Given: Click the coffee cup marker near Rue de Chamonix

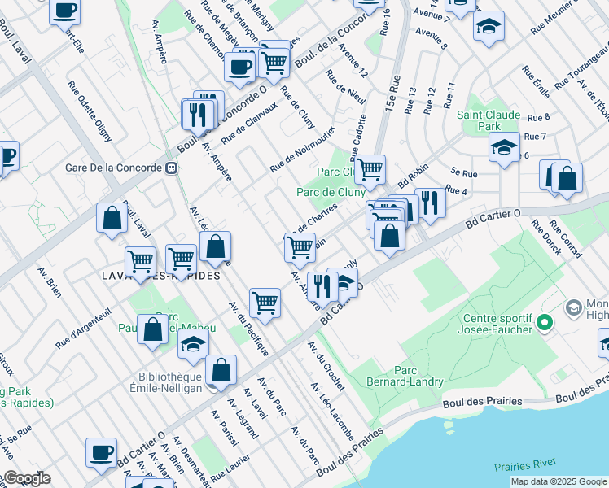Looking at the screenshot, I should point(239,70).
